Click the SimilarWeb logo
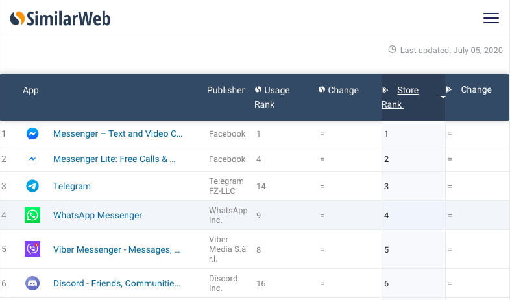The image size is (510, 300). coord(60,19)
